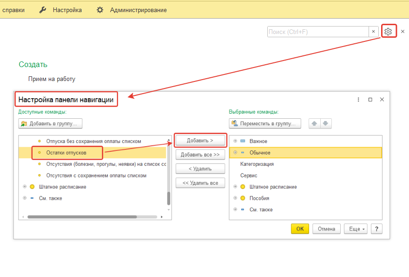409x277 pixels.
Task: Click the yellow OK button
Action: 300,229
